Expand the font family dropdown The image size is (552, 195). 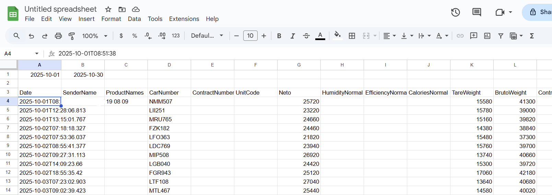coord(207,36)
